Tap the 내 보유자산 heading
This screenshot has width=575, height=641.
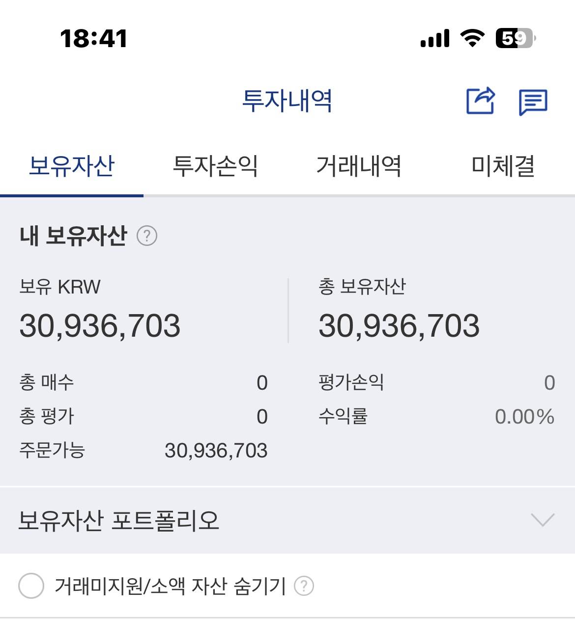pyautogui.click(x=73, y=236)
